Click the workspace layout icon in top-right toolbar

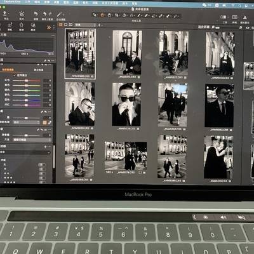[223, 17]
